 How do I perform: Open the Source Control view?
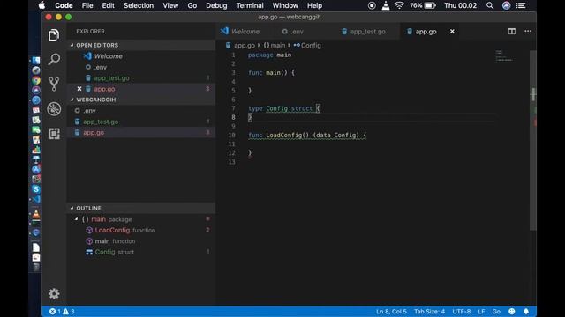click(54, 85)
